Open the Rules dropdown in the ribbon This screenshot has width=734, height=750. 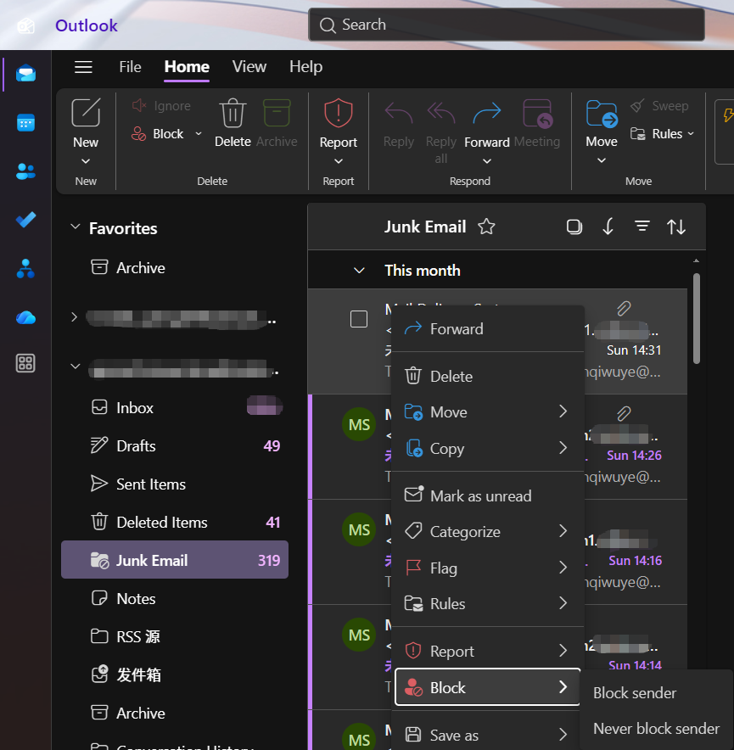click(x=663, y=134)
